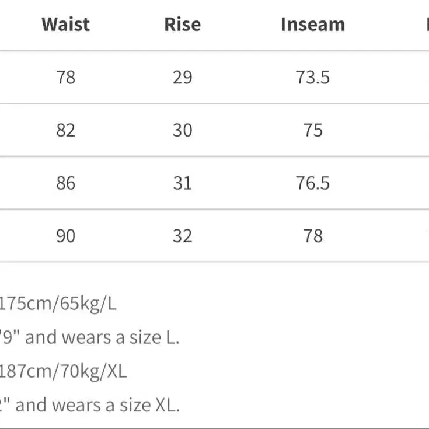Image resolution: width=429 pixels, height=429 pixels.
Task: Select the inseam value 75
Action: tap(313, 130)
